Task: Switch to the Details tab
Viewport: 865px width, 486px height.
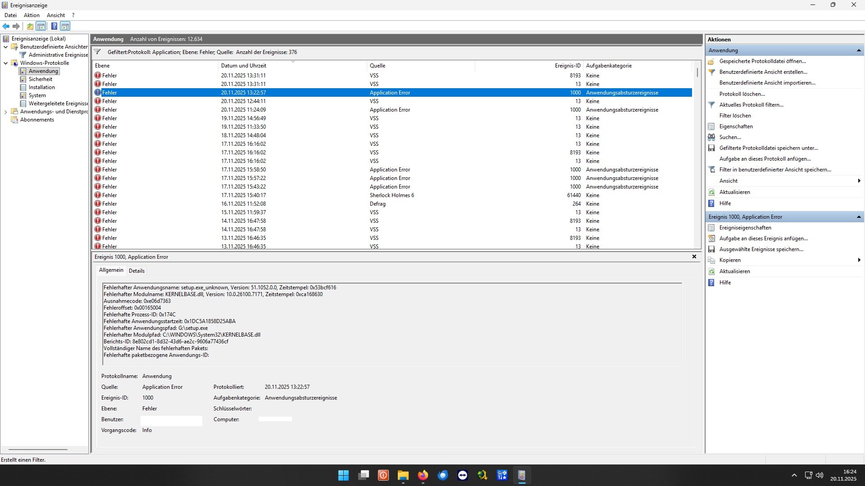Action: [137, 270]
